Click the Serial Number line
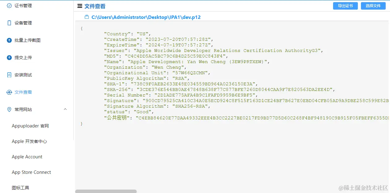The width and height of the screenshot is (390, 193). pos(181,95)
